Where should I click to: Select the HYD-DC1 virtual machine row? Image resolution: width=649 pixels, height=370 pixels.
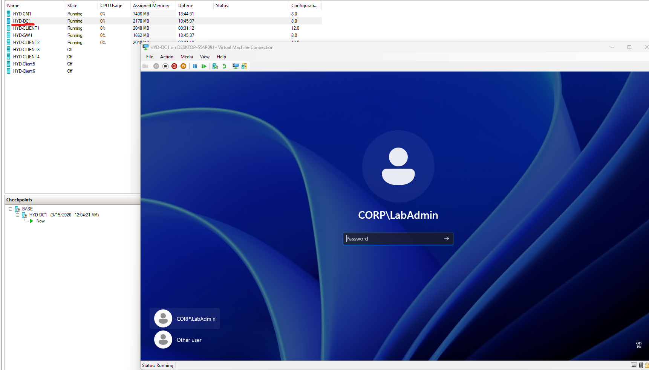point(164,21)
